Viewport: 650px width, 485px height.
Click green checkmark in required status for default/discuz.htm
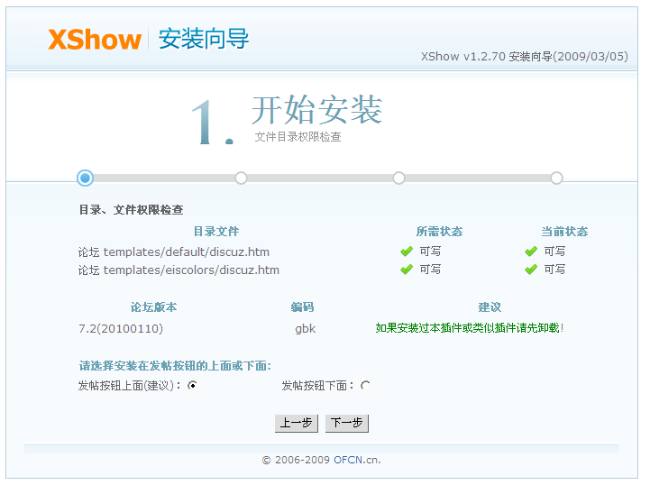407,252
